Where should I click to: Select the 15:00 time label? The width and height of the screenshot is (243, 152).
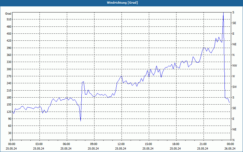[149, 144]
